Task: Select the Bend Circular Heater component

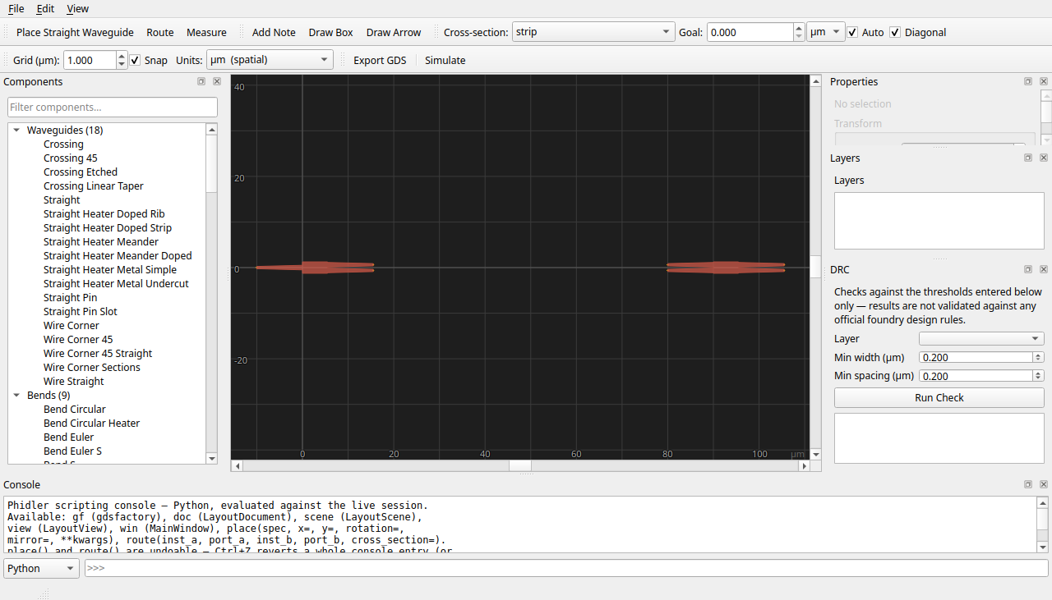Action: 91,424
